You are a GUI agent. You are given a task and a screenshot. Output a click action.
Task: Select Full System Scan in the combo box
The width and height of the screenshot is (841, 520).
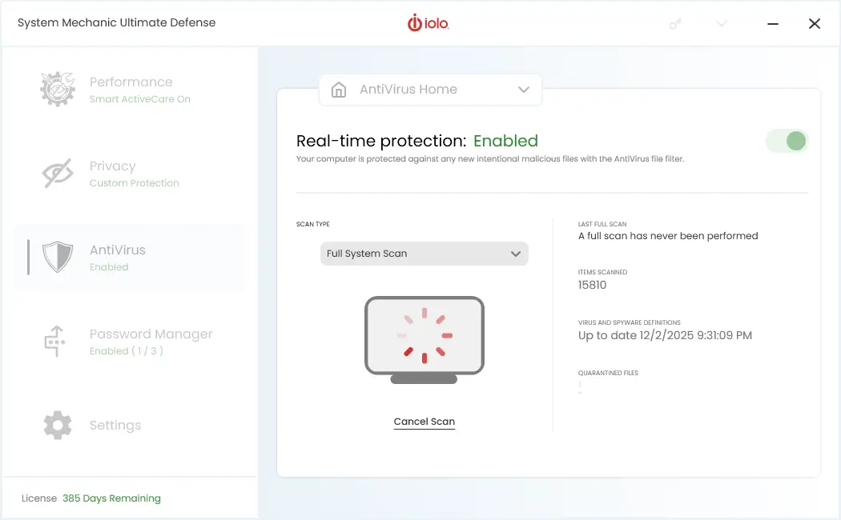pyautogui.click(x=424, y=254)
